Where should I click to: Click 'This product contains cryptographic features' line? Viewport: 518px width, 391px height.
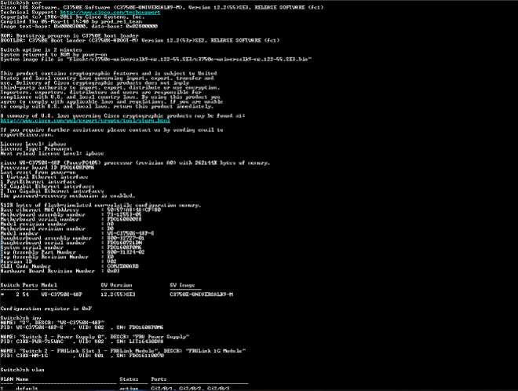108,73
